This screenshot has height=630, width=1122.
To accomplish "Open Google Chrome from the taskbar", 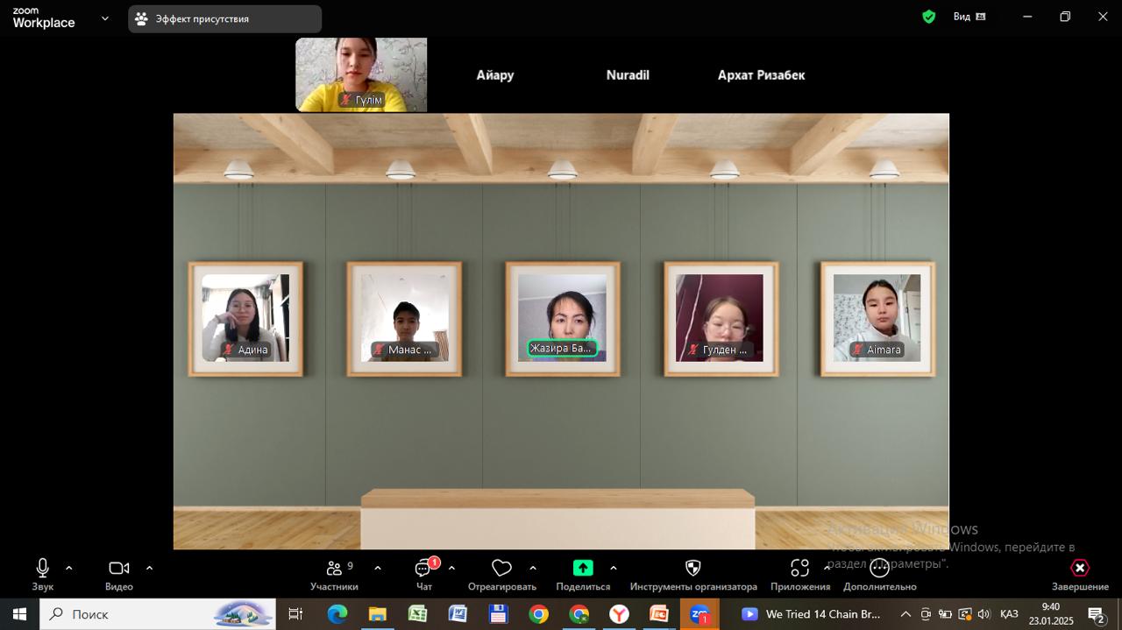I will point(538,614).
